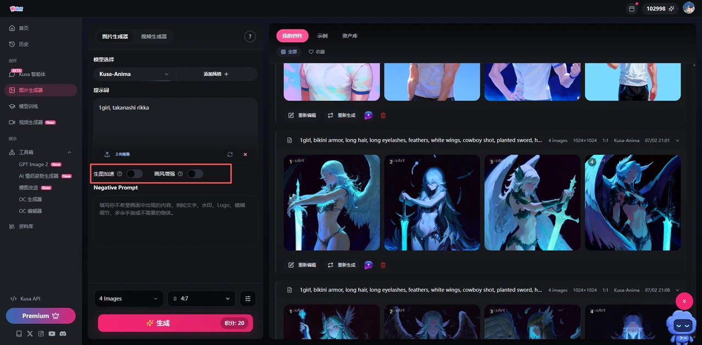Click the 画风增强 info icon
This screenshot has height=345, width=702.
click(180, 174)
